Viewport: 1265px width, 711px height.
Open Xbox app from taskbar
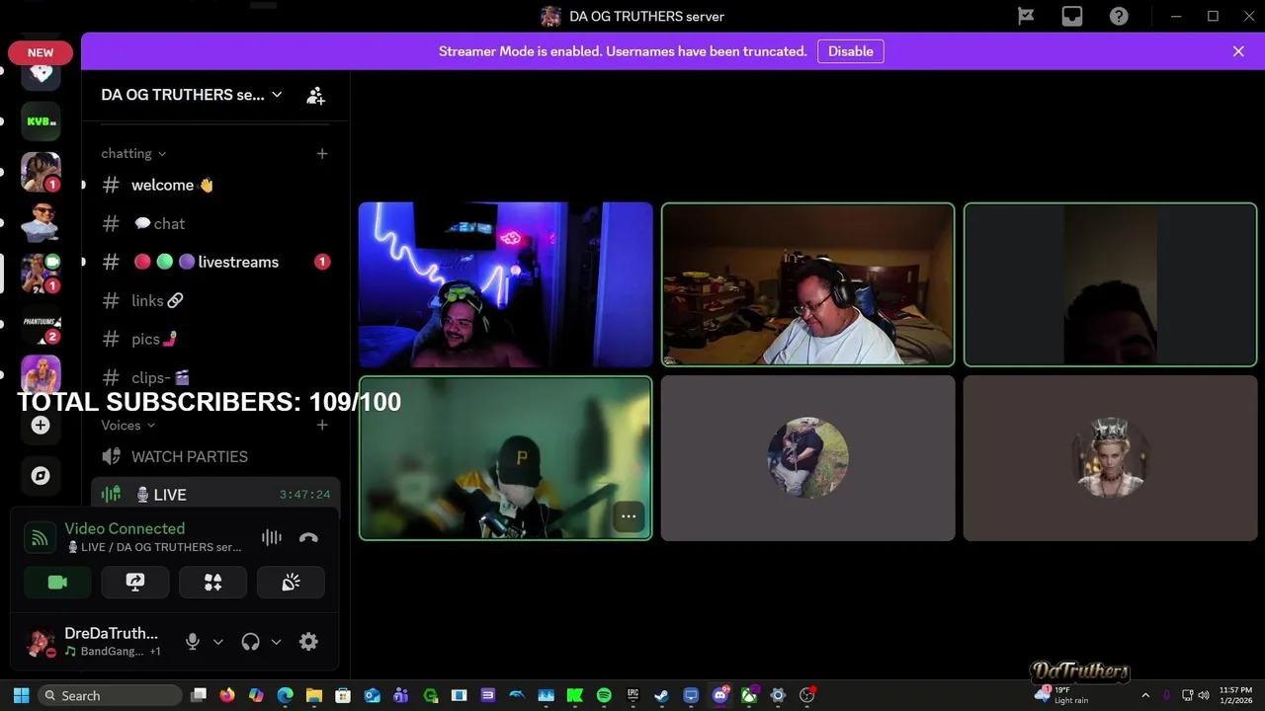pyautogui.click(x=749, y=695)
